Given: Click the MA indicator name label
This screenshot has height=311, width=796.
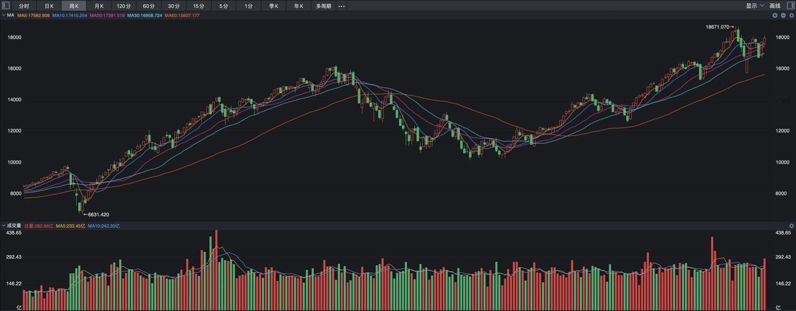Looking at the screenshot, I should (11, 15).
